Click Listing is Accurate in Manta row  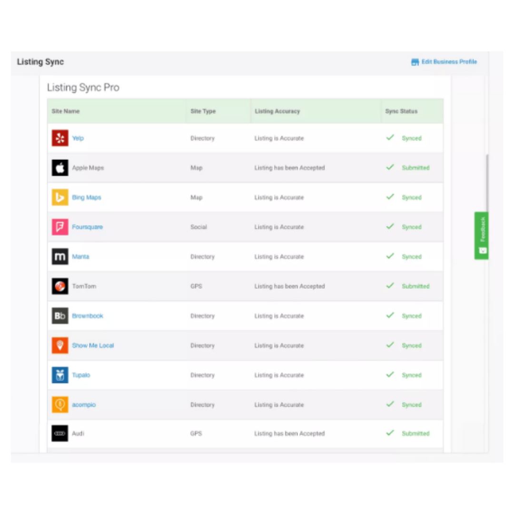click(279, 257)
